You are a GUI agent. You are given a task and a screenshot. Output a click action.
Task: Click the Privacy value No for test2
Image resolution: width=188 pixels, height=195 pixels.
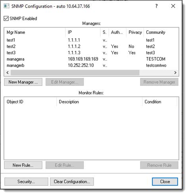point(131,46)
